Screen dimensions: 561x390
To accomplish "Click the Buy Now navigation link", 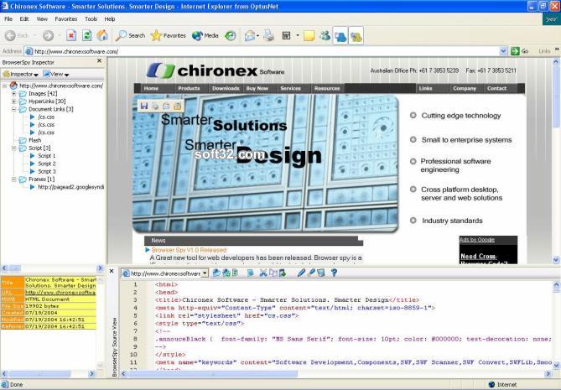I will [257, 88].
